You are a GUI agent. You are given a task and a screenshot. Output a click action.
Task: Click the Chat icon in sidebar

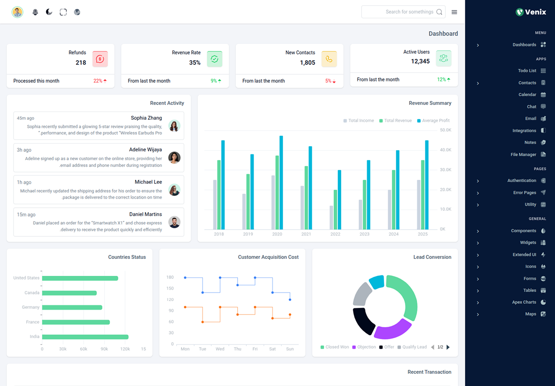pos(543,107)
